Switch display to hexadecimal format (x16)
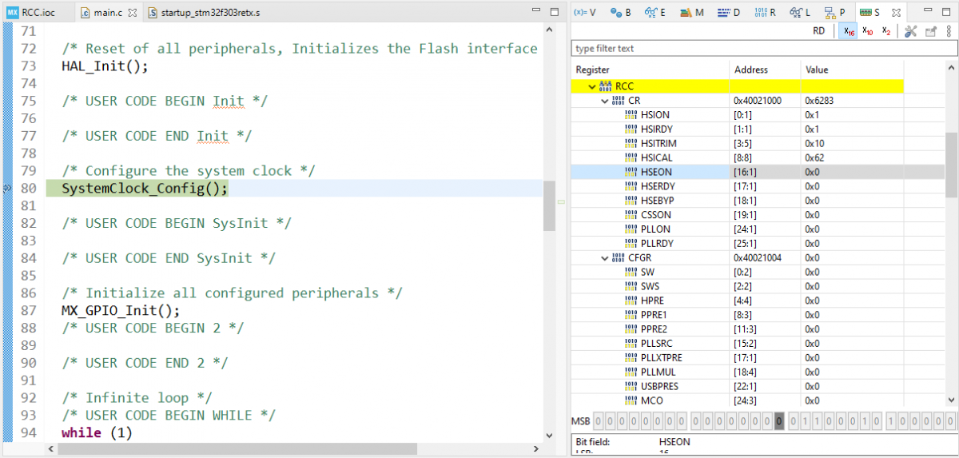959x458 pixels. pyautogui.click(x=847, y=31)
